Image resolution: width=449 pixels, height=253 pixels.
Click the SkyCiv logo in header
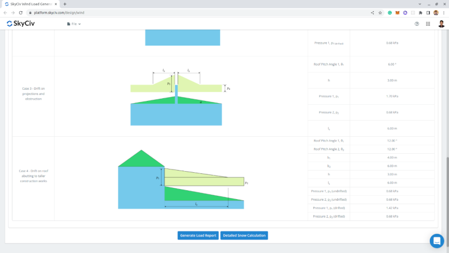(x=25, y=24)
